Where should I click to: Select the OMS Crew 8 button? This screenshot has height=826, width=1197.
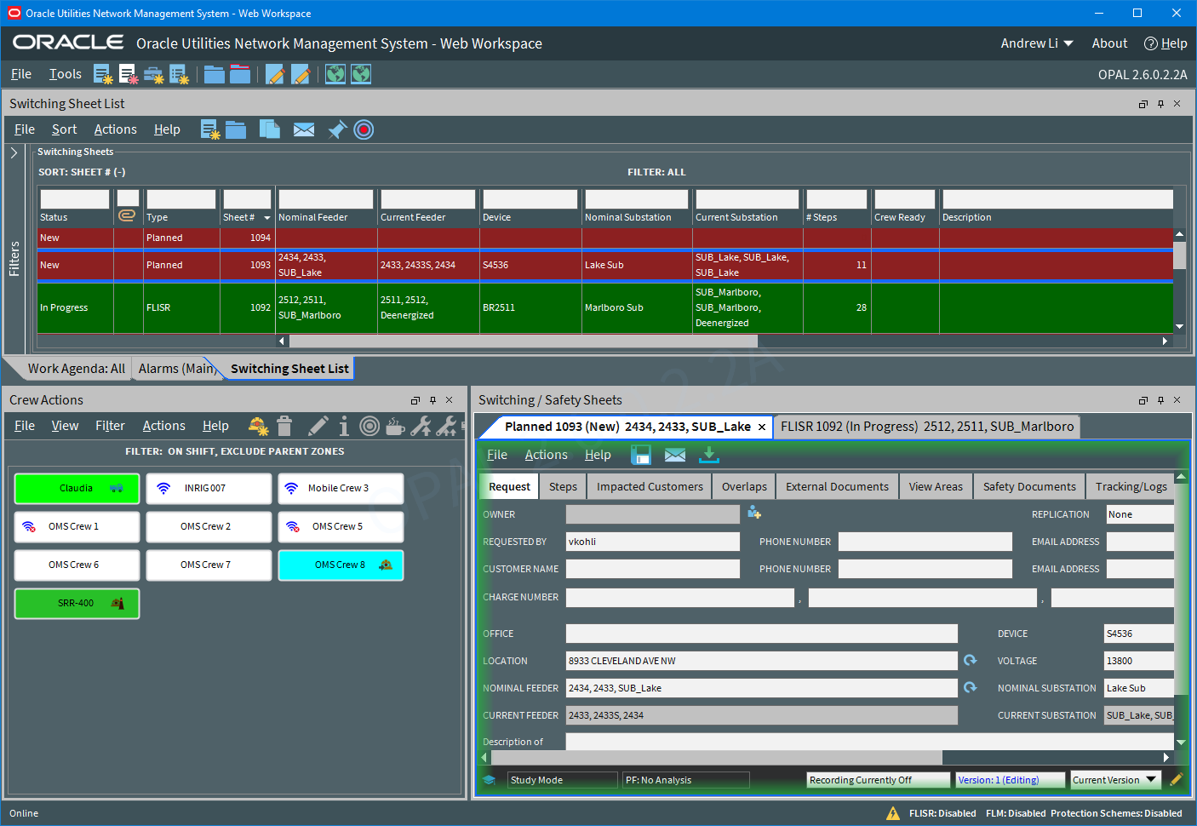pyautogui.click(x=341, y=565)
